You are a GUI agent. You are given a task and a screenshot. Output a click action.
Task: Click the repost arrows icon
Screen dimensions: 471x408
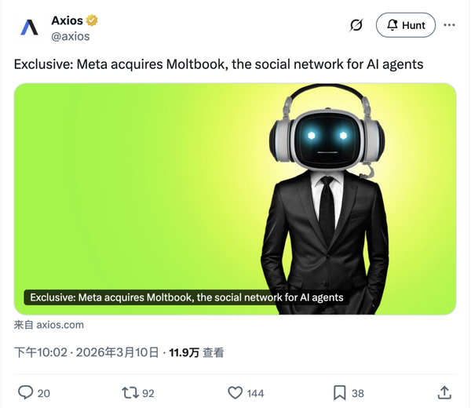130,392
